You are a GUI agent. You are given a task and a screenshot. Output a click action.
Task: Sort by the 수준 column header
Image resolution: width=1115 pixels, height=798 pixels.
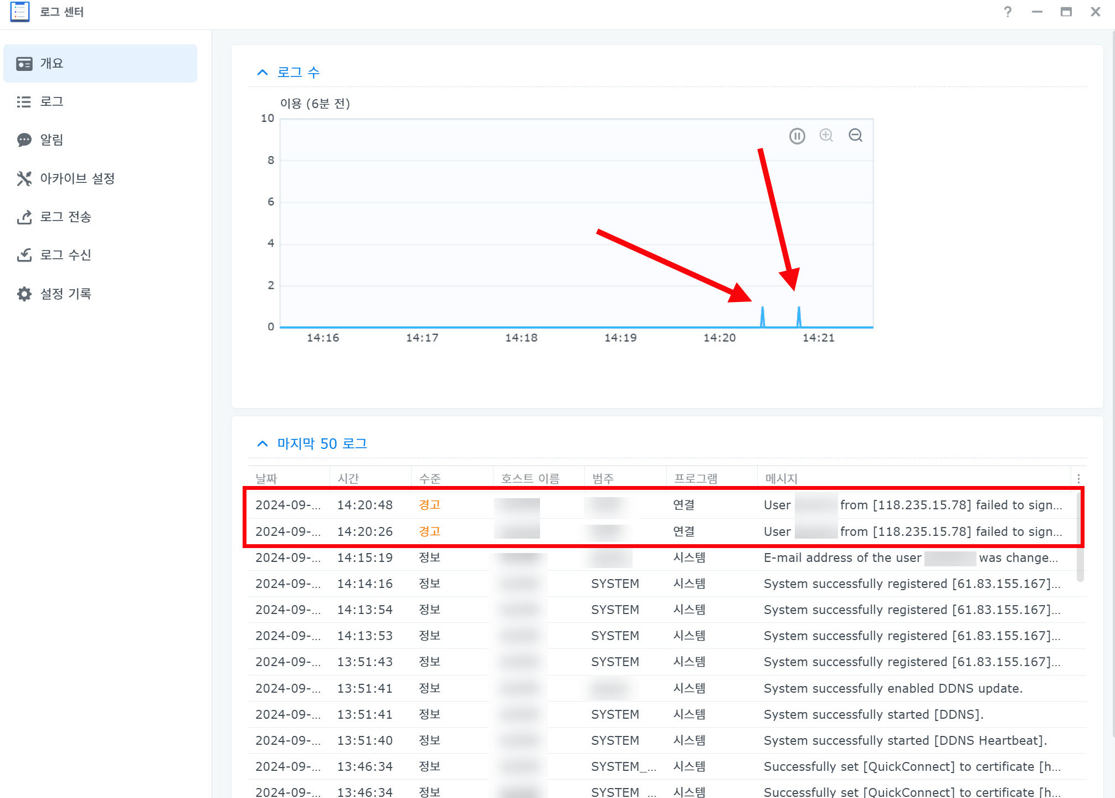click(x=430, y=478)
